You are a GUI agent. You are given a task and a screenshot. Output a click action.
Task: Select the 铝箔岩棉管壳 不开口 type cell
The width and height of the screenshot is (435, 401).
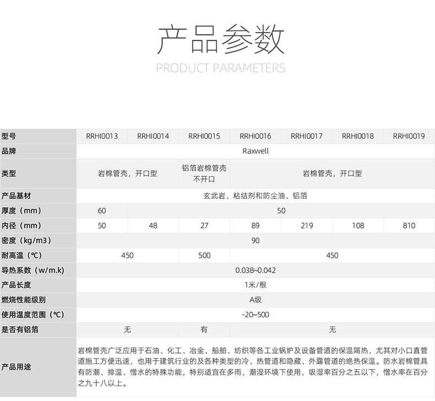pyautogui.click(x=204, y=173)
